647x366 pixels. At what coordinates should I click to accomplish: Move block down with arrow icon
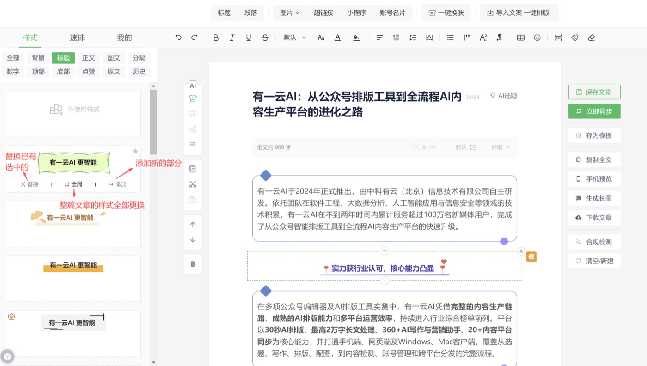[193, 240]
